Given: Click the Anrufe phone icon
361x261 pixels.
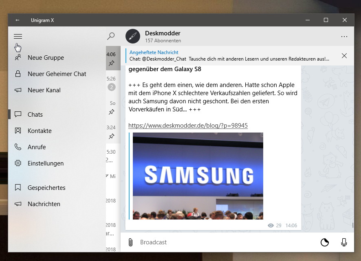Looking at the screenshot, I should point(18,147).
